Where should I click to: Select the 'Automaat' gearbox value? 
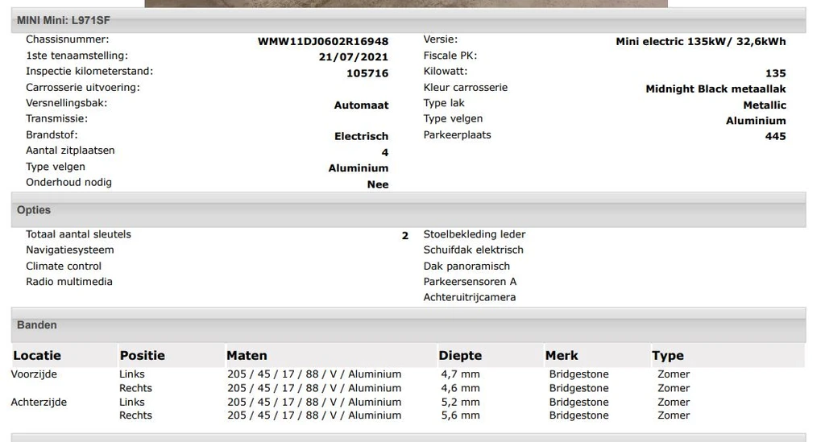click(362, 105)
